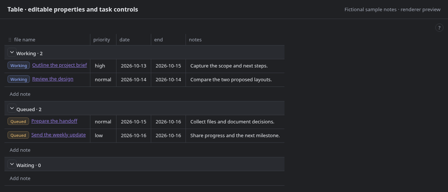Select the priority column header

tap(103, 40)
